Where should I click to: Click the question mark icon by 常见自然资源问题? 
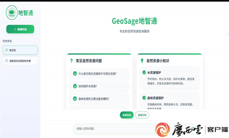72,61
